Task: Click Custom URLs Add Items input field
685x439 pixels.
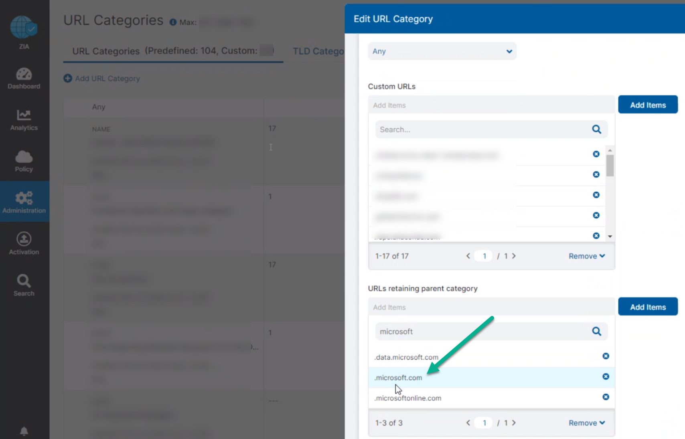Action: (491, 105)
